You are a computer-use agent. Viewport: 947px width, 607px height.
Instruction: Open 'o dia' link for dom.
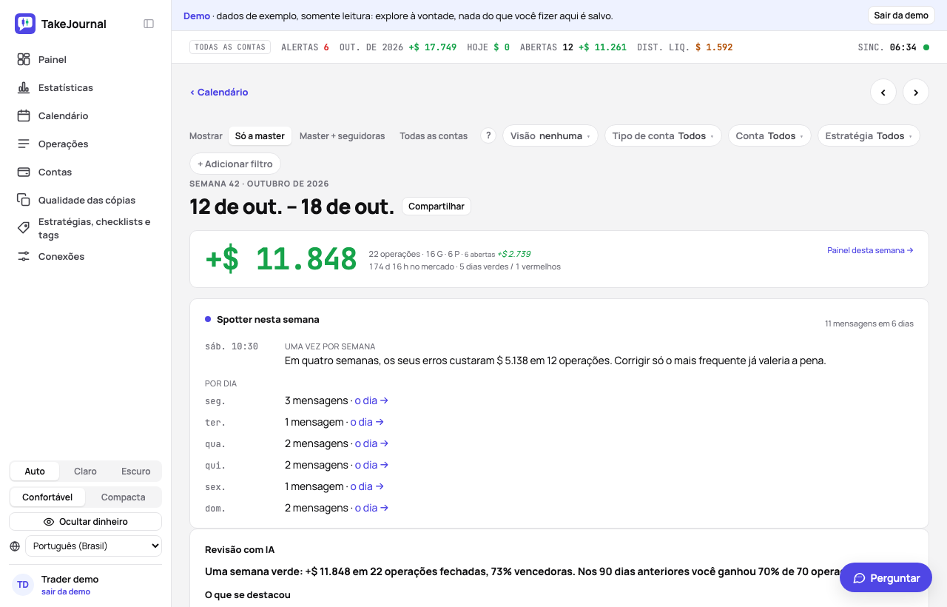coord(371,508)
